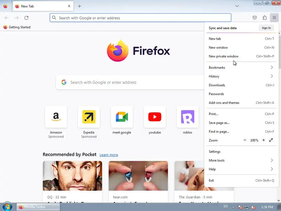Show hidden tray icons arrow
This screenshot has width=281, height=211.
click(x=233, y=207)
